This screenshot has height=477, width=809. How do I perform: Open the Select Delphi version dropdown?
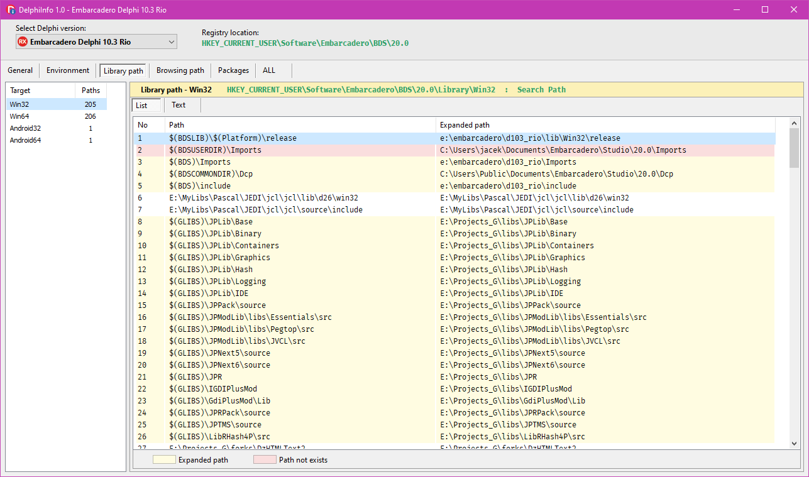coord(171,42)
